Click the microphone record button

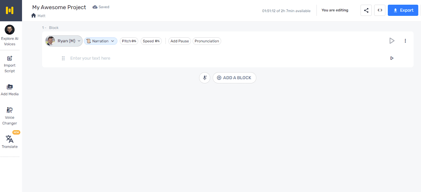[205, 78]
